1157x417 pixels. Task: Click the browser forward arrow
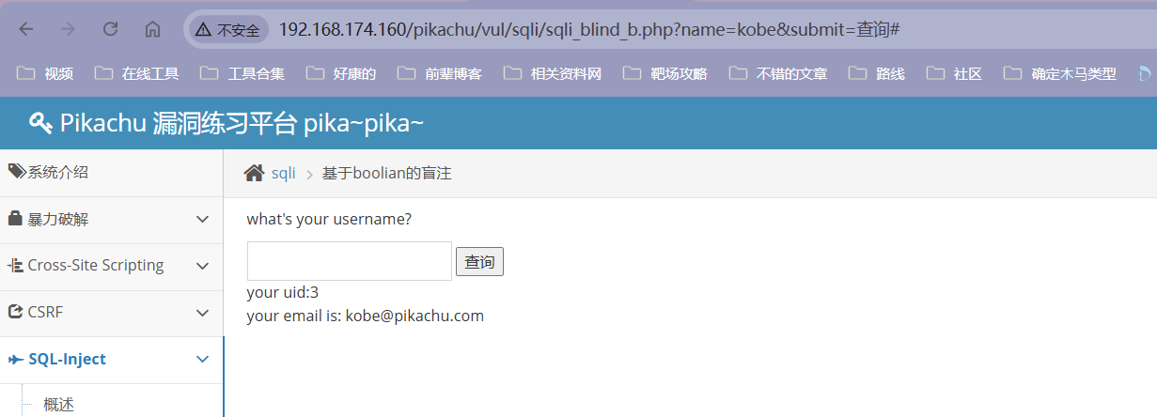tap(68, 30)
